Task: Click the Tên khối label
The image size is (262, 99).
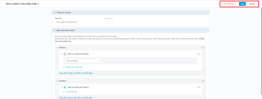Action: point(58,18)
